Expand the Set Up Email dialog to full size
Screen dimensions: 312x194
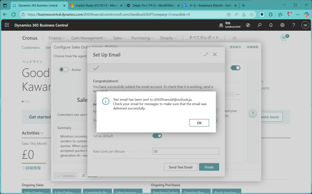206,54
